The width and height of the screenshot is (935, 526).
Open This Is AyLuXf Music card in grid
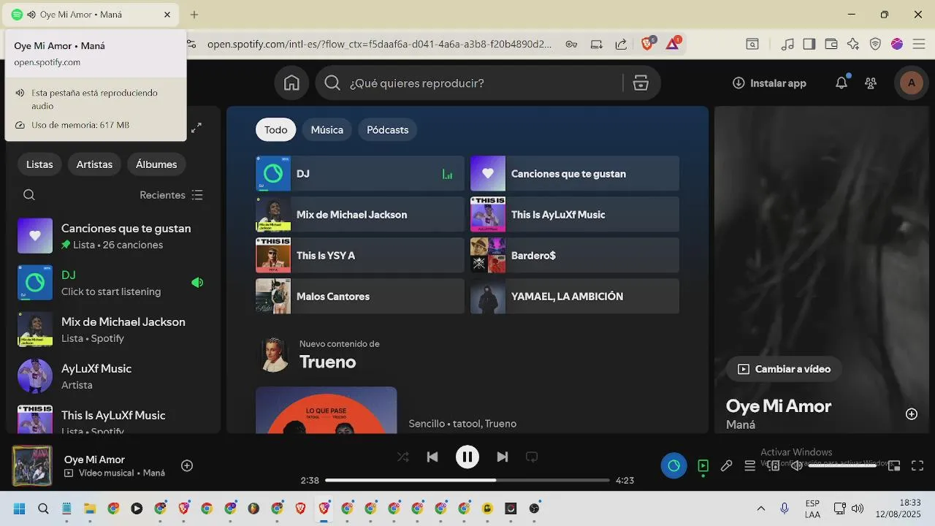[x=575, y=215]
